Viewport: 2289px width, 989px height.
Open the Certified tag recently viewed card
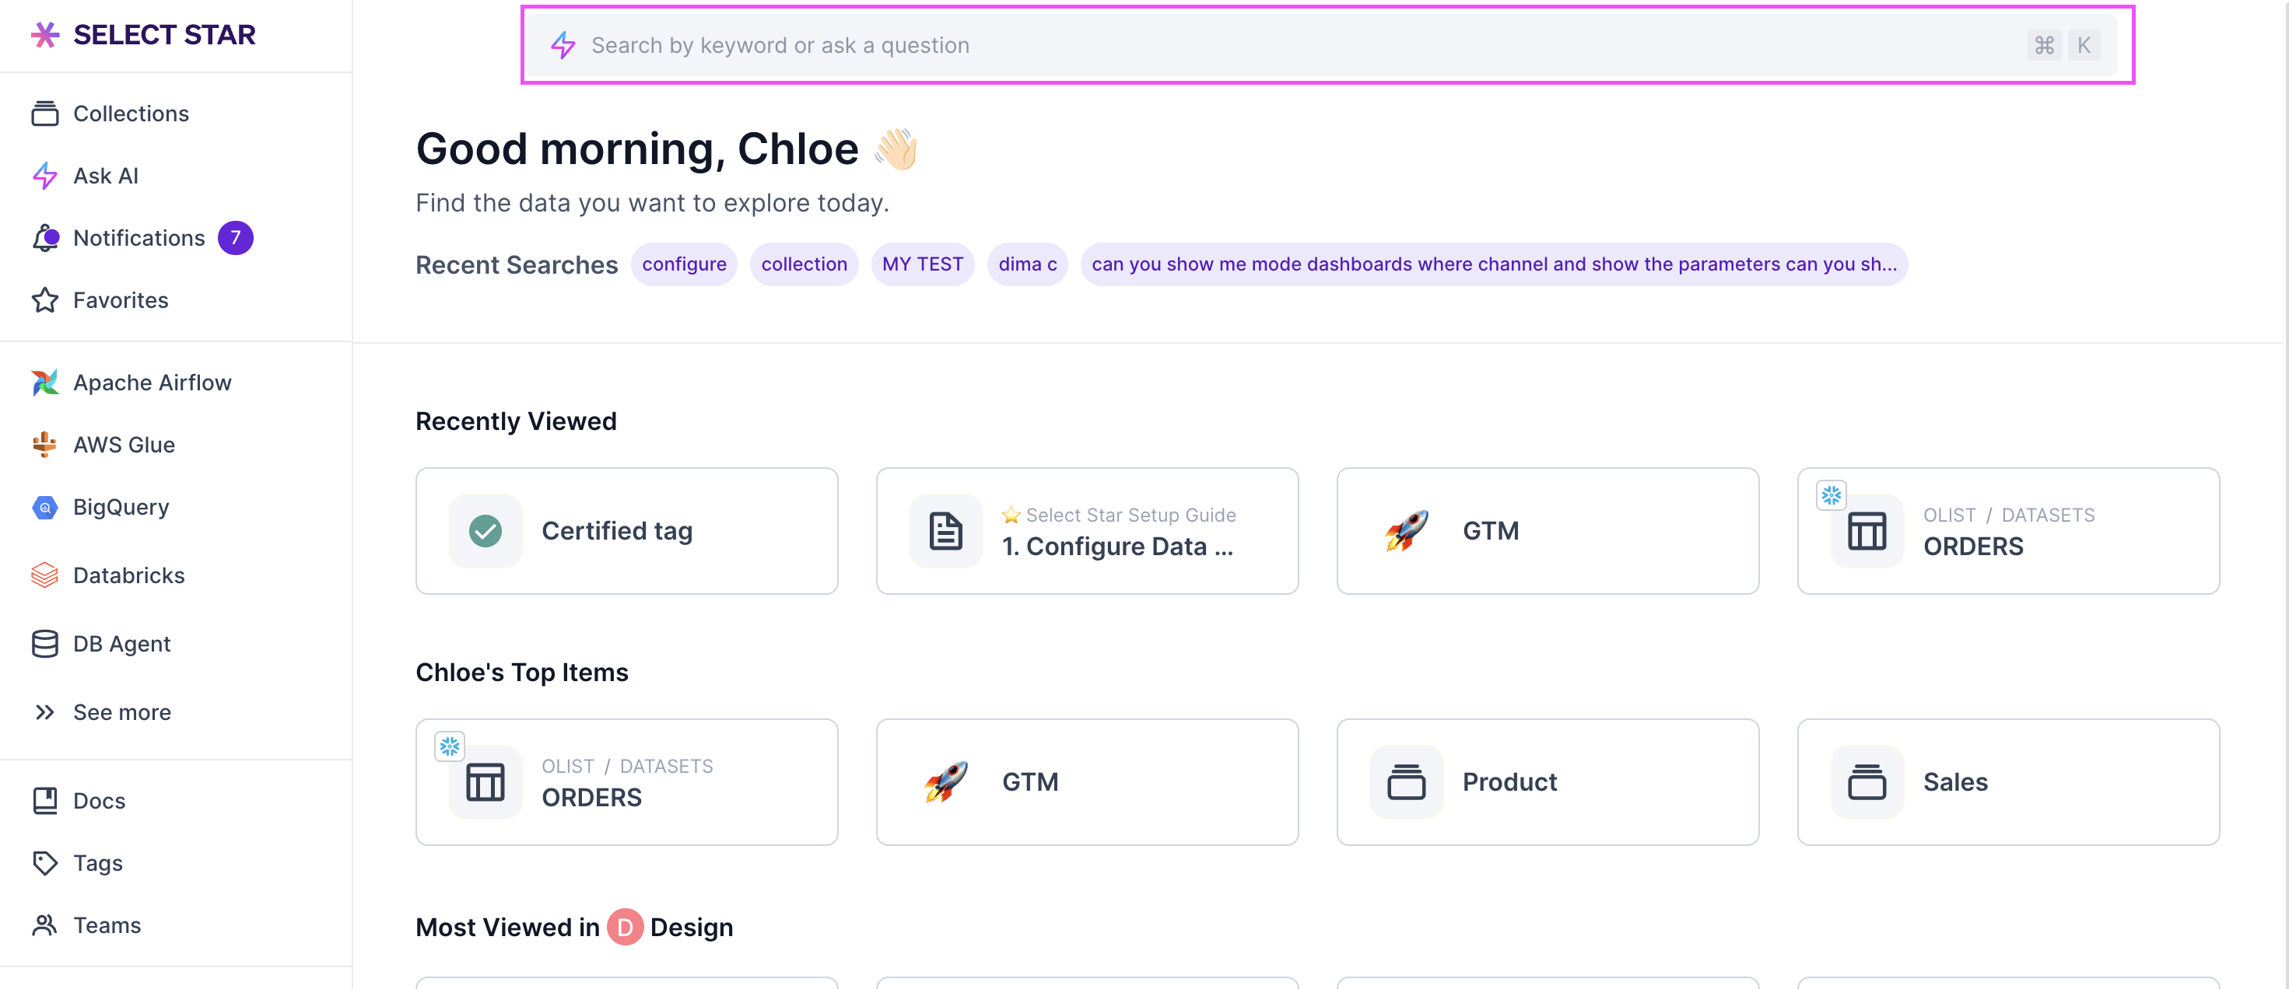point(626,531)
